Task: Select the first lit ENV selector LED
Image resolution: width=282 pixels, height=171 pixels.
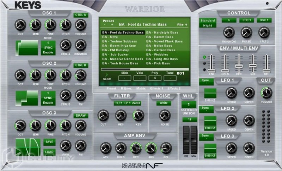Action: [204, 57]
